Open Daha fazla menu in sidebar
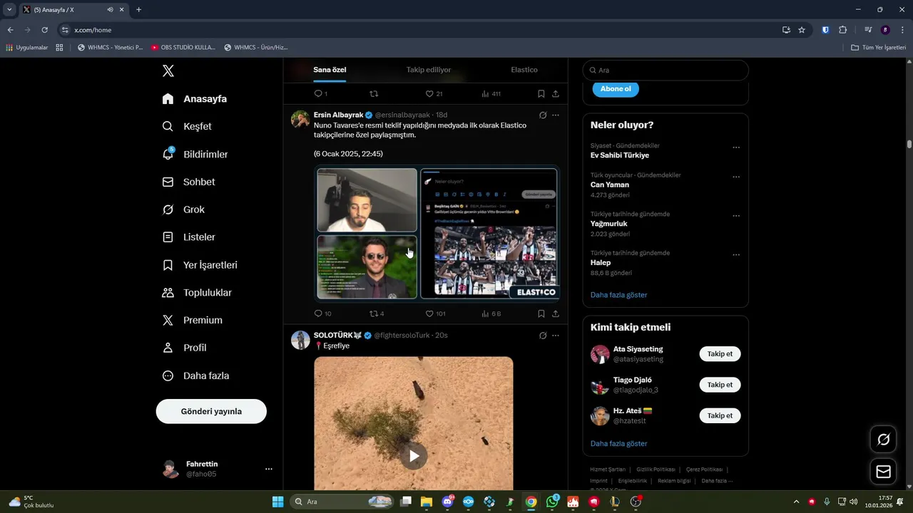The height and width of the screenshot is (513, 913). 195,375
